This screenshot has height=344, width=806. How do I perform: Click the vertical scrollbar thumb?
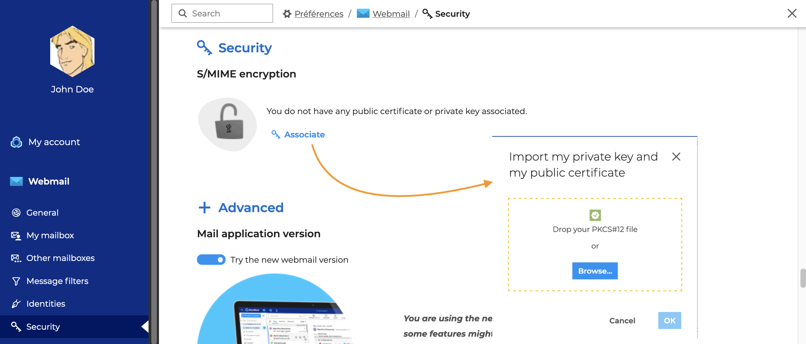[x=803, y=278]
